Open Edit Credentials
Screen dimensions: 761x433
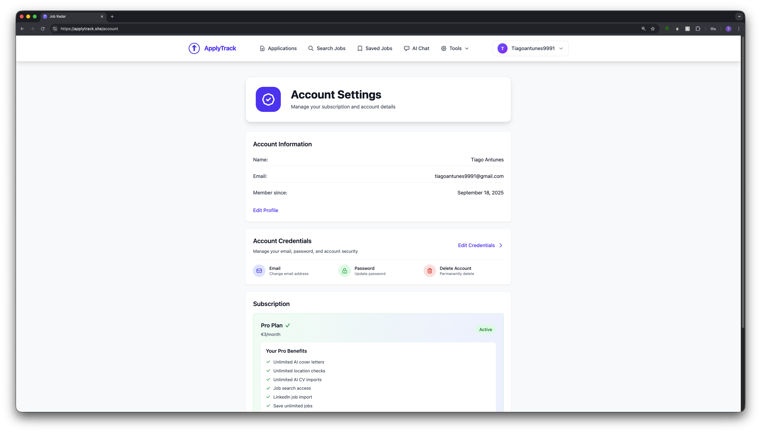(x=476, y=245)
